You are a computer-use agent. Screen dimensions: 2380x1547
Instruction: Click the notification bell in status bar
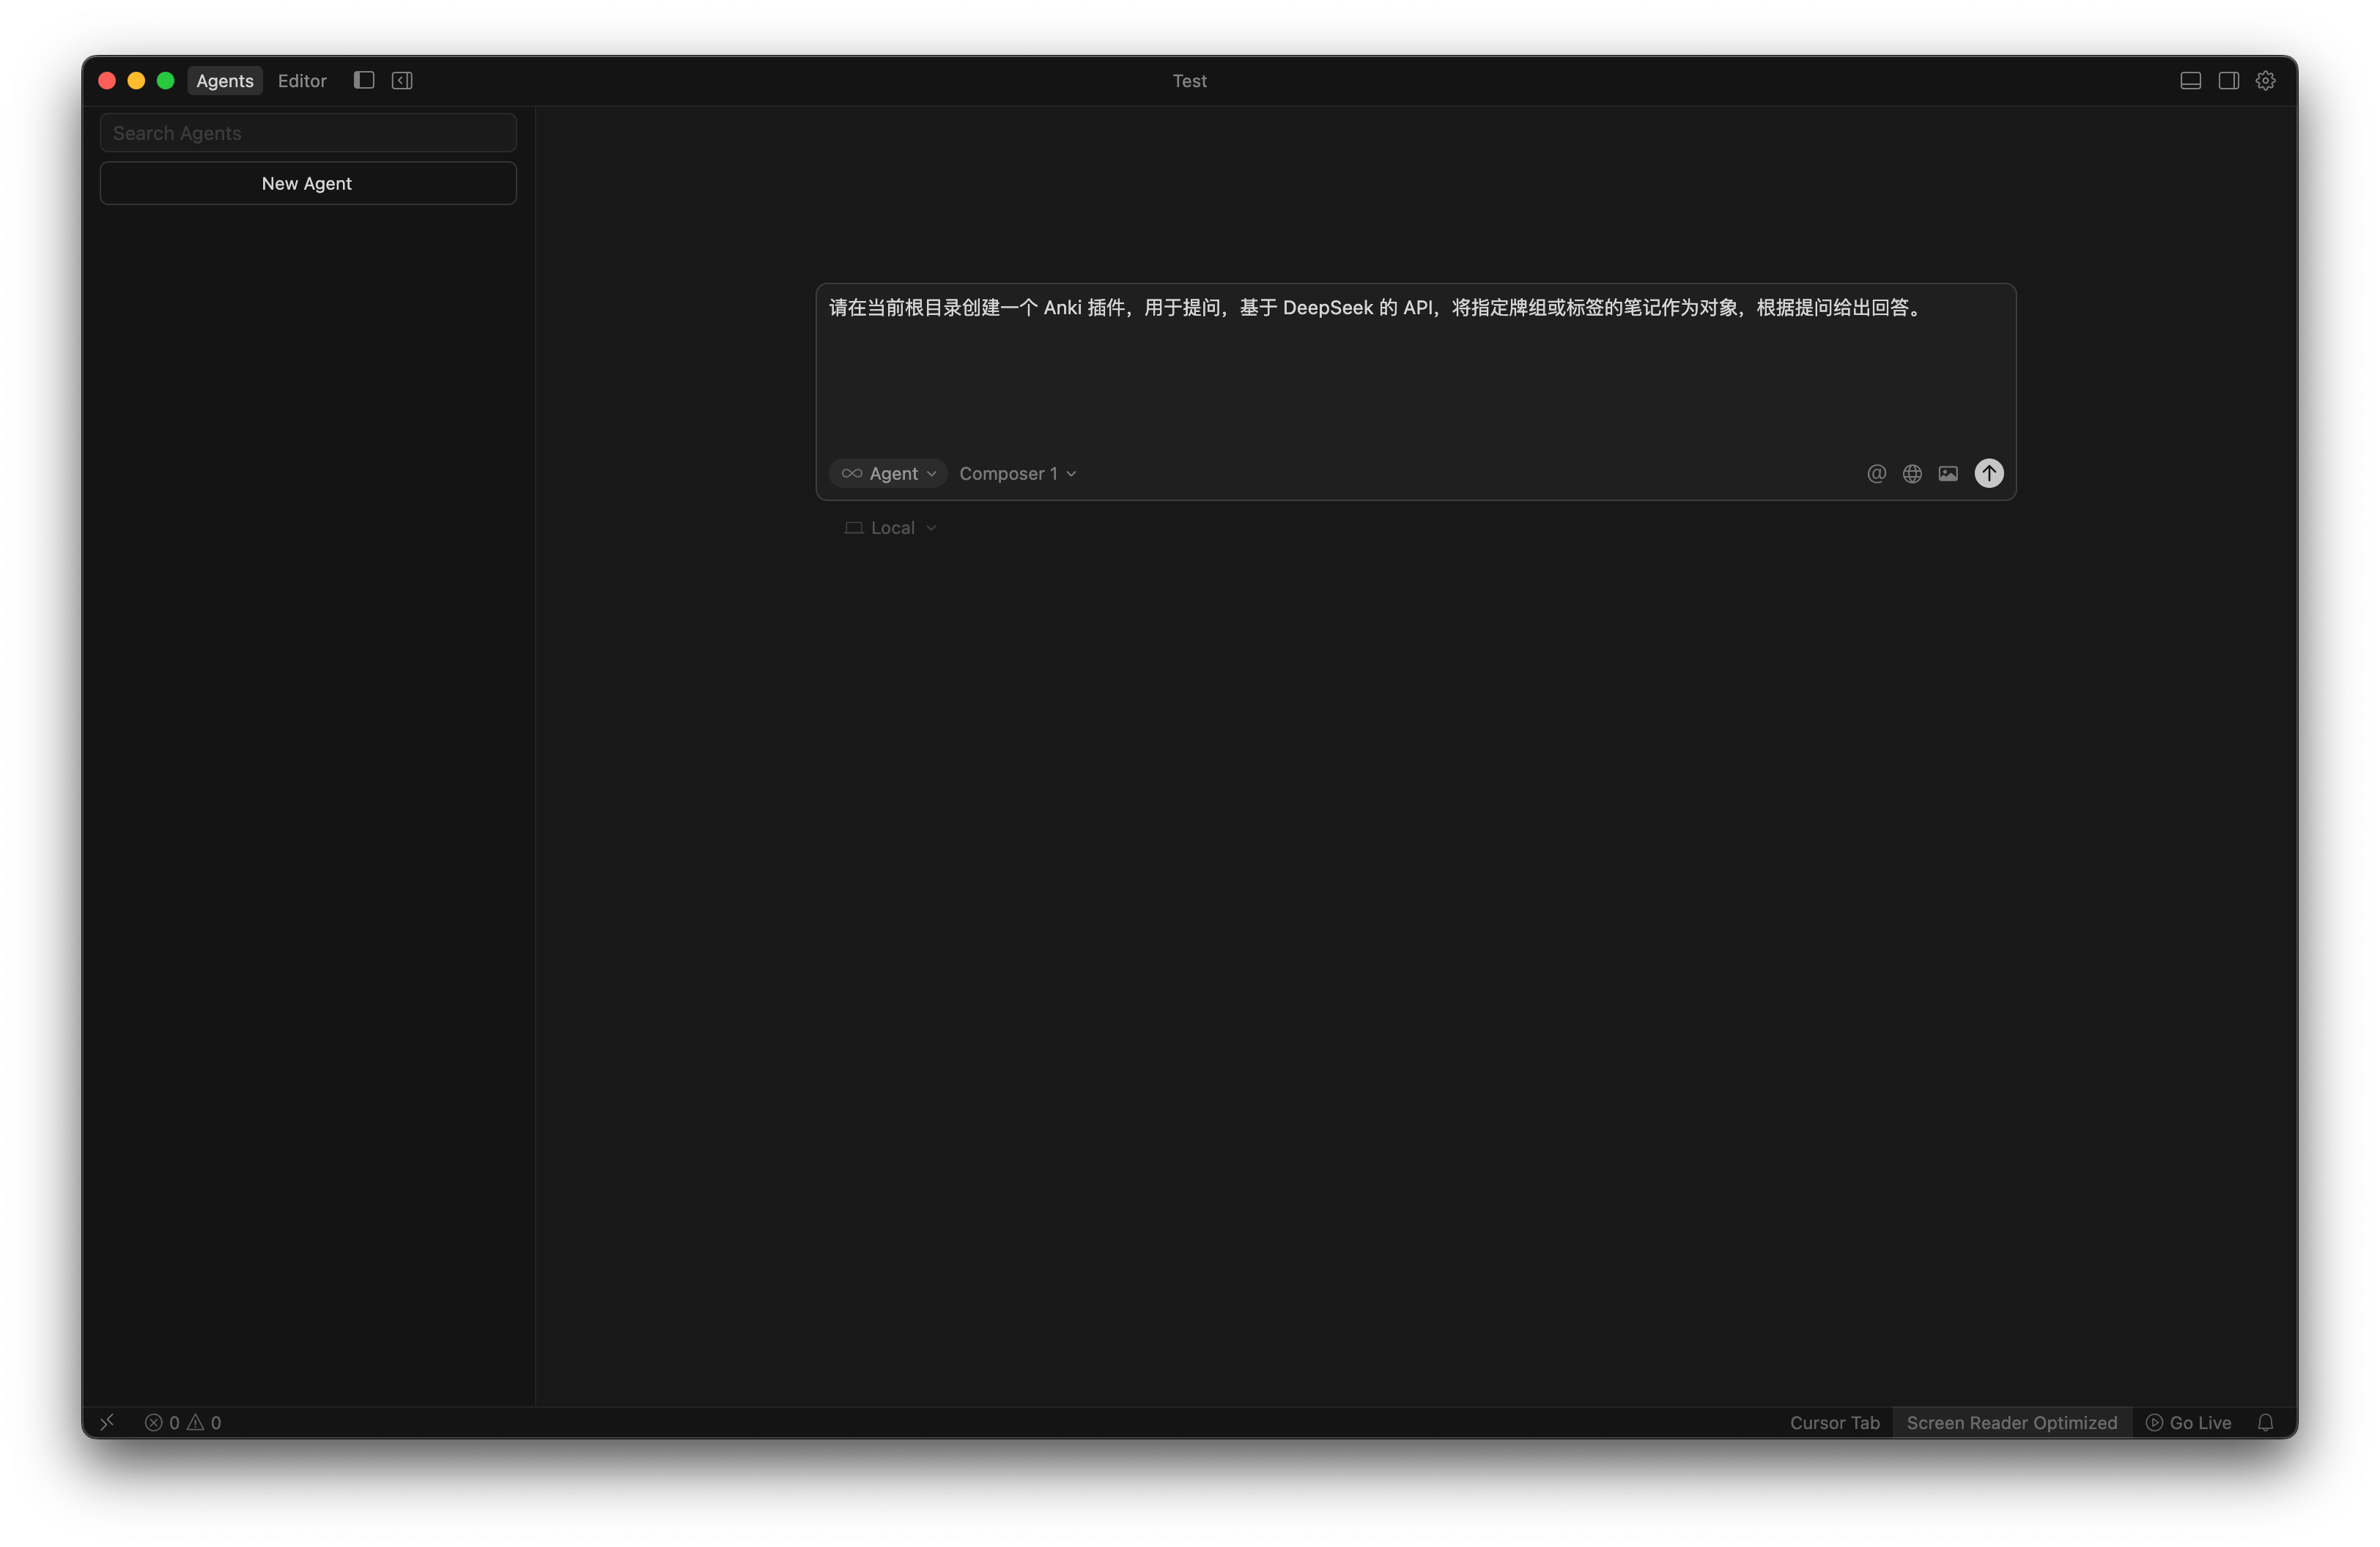[2265, 1422]
